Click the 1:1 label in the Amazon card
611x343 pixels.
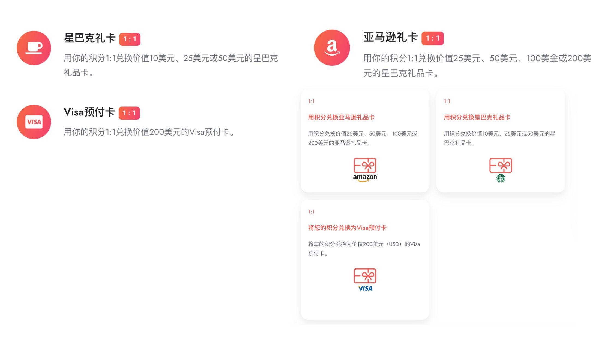pyautogui.click(x=311, y=102)
